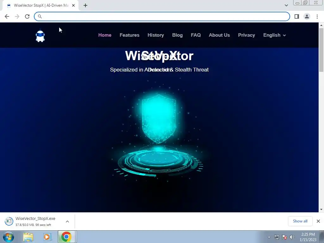Click the page vertical scrollbar thumb

coord(321,50)
